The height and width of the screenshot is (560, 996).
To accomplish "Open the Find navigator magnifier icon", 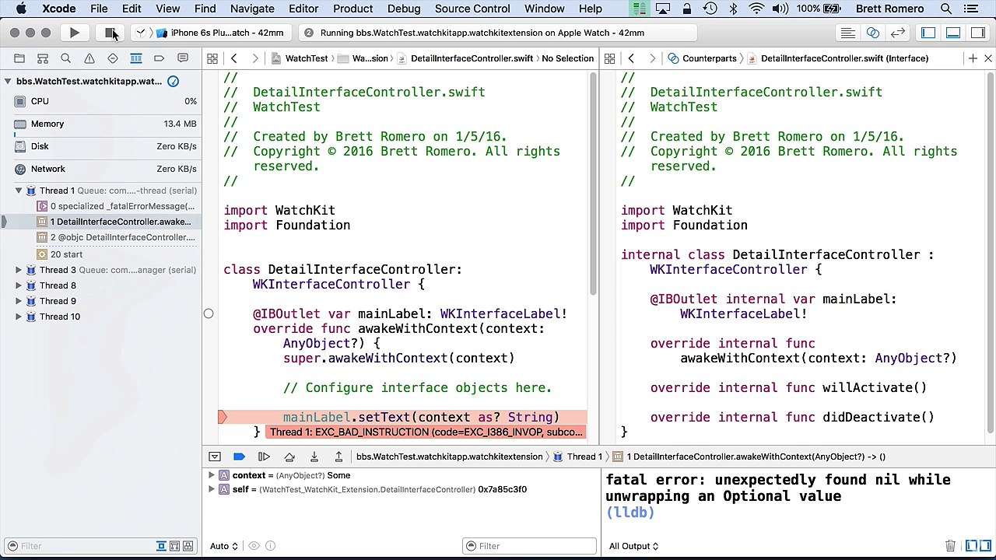I will point(66,58).
